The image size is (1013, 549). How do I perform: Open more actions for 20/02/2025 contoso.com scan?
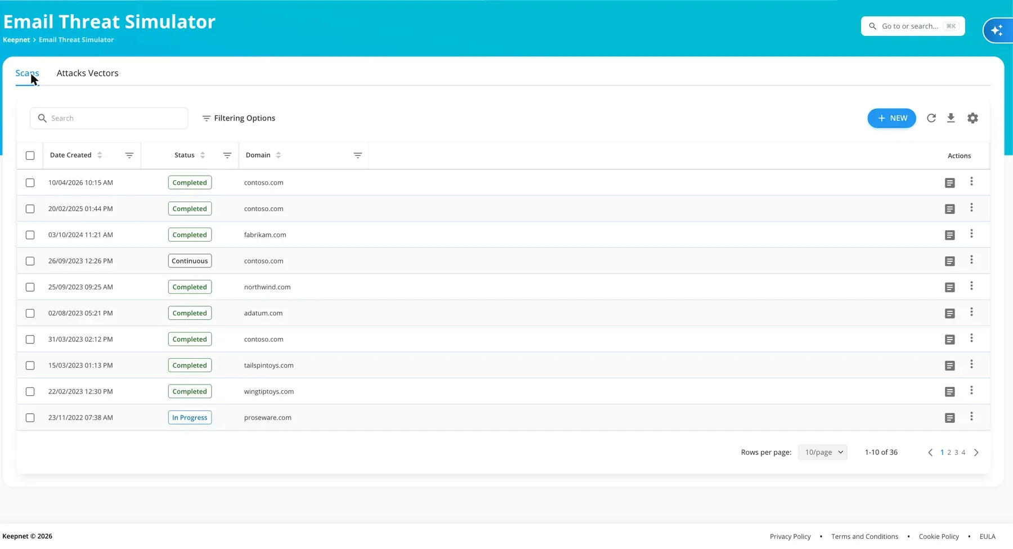[971, 208]
